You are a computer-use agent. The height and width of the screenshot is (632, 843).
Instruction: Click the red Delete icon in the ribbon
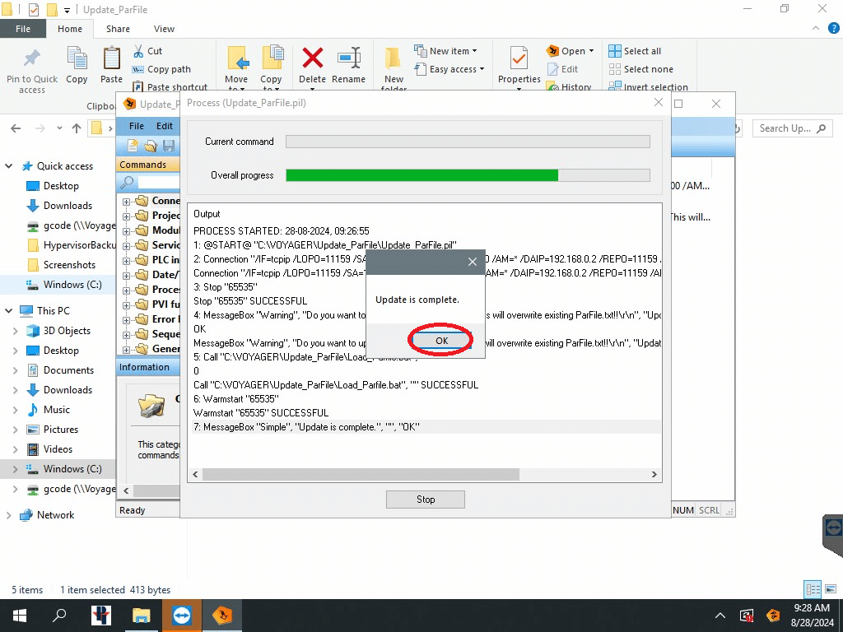click(312, 58)
